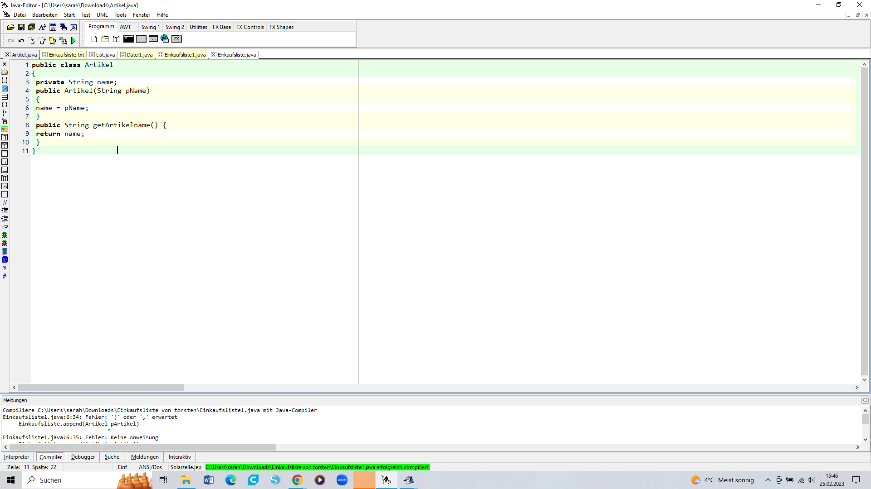Show the Interaktiv bottom tab

coord(180,457)
